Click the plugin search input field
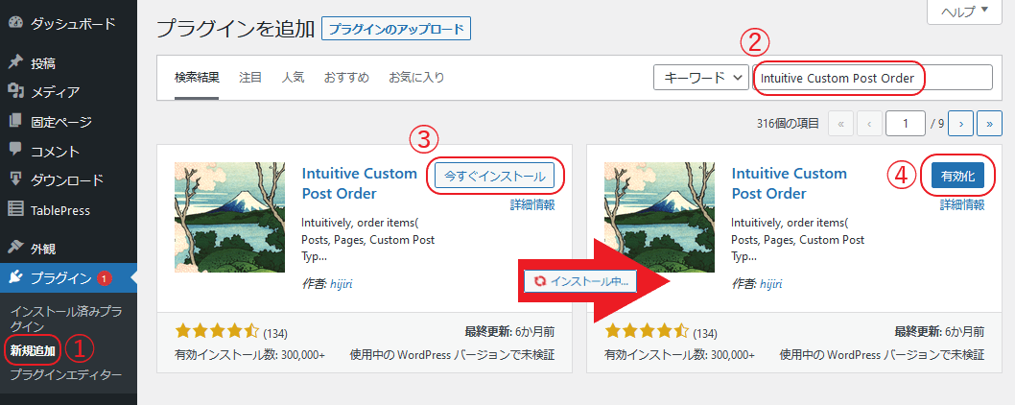Viewport: 1015px width, 405px height. [x=873, y=78]
